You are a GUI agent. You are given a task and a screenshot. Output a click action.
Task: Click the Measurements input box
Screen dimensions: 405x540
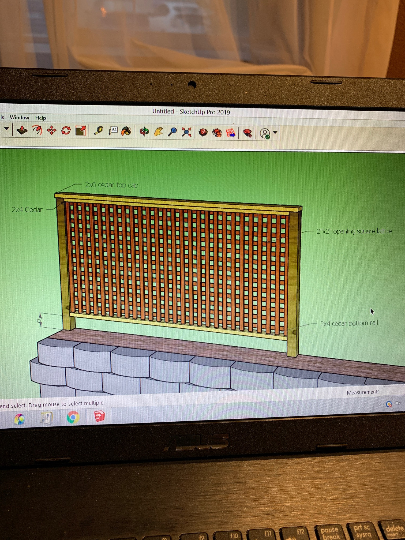394,391
